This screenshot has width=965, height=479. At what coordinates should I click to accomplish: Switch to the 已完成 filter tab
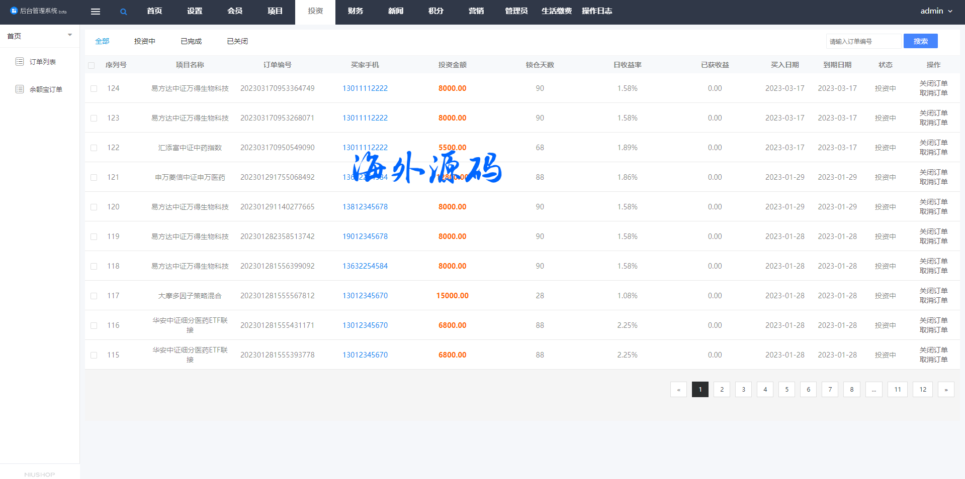(x=191, y=41)
